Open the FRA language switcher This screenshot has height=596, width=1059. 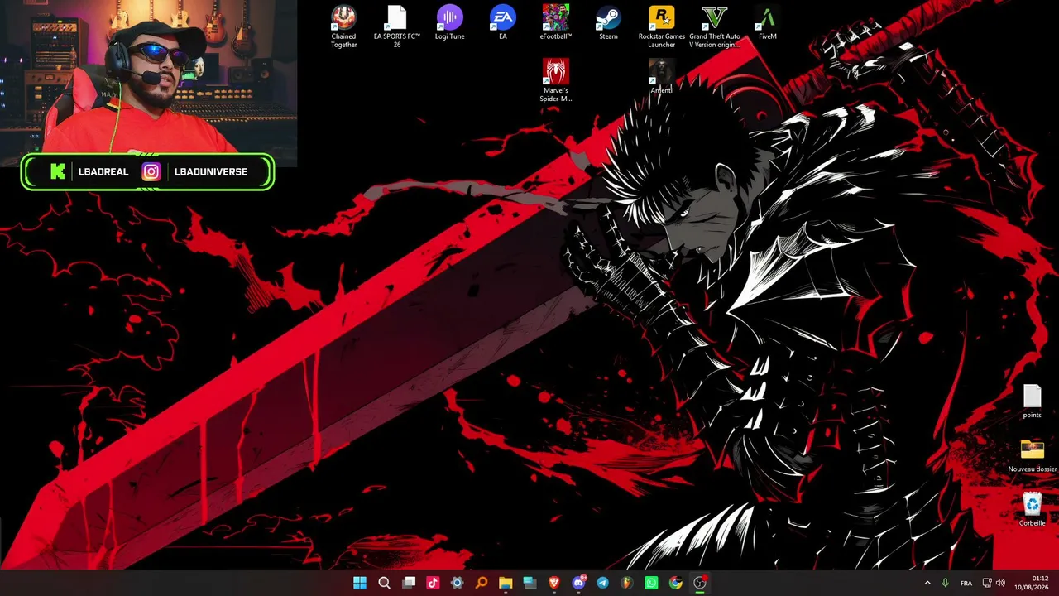(x=966, y=583)
